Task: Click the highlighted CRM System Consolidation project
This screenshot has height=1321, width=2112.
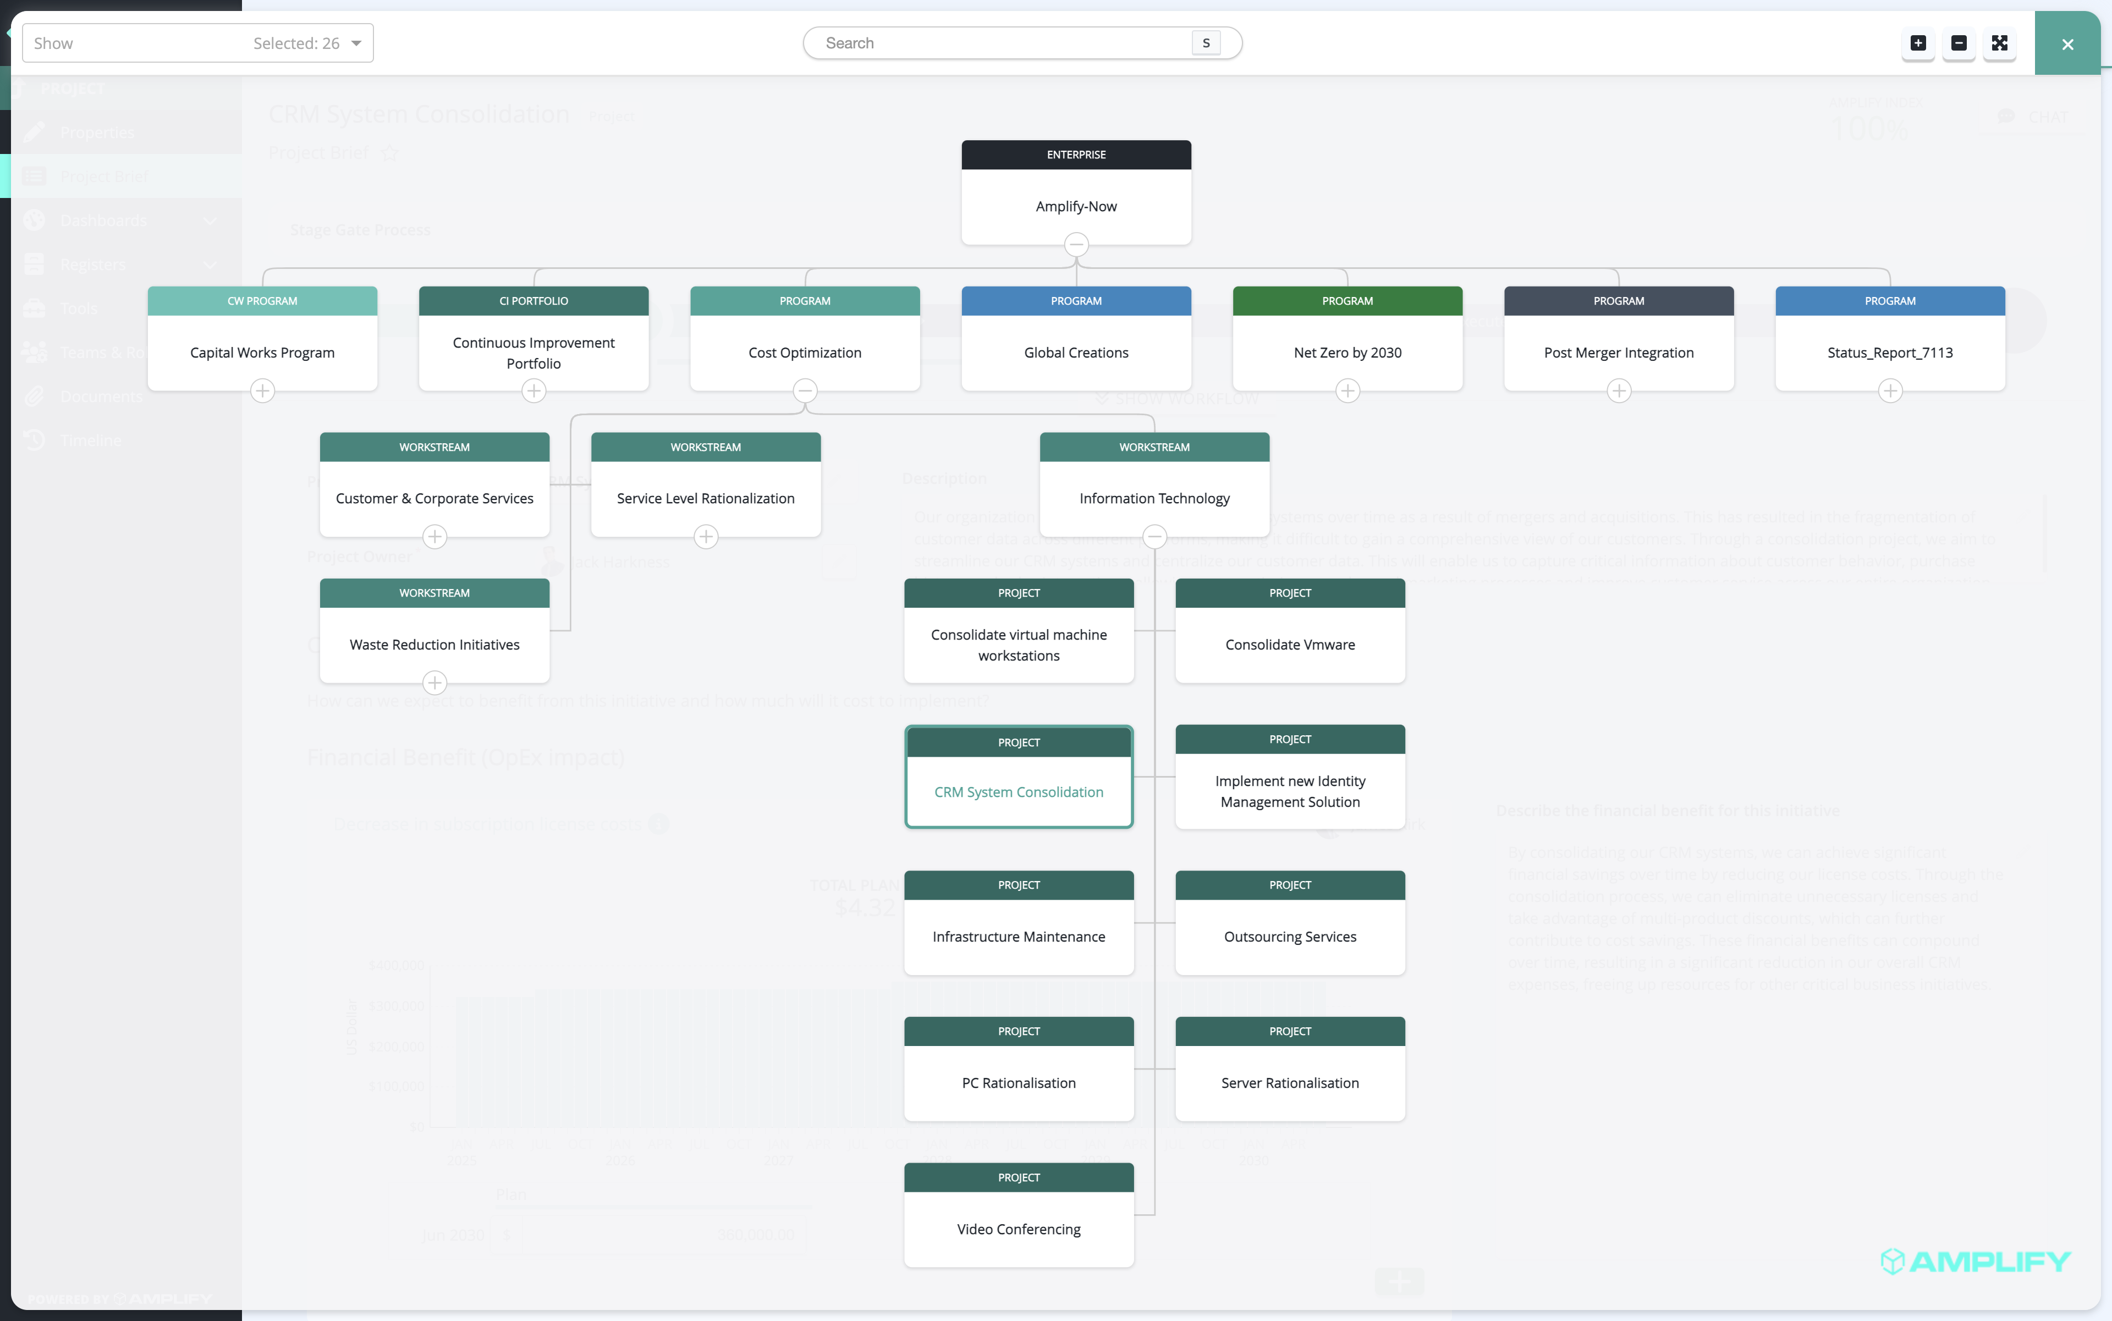Action: pyautogui.click(x=1019, y=777)
